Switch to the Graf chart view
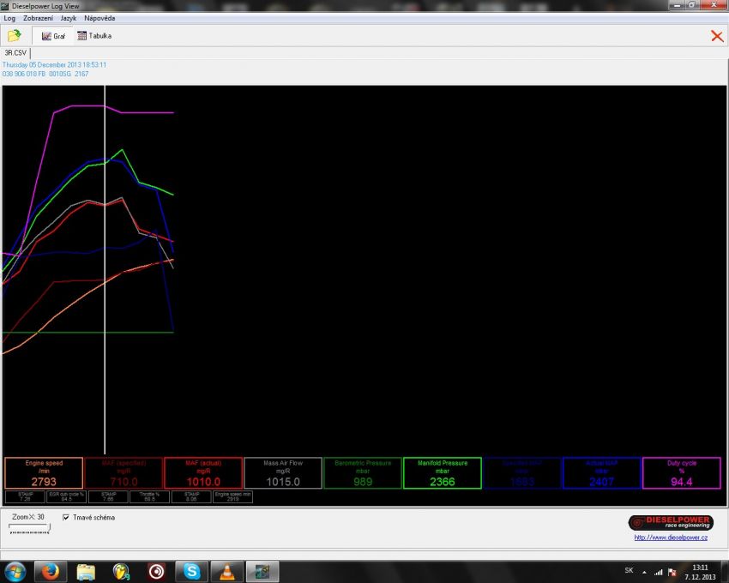Viewport: 729px width, 583px height. coord(53,36)
